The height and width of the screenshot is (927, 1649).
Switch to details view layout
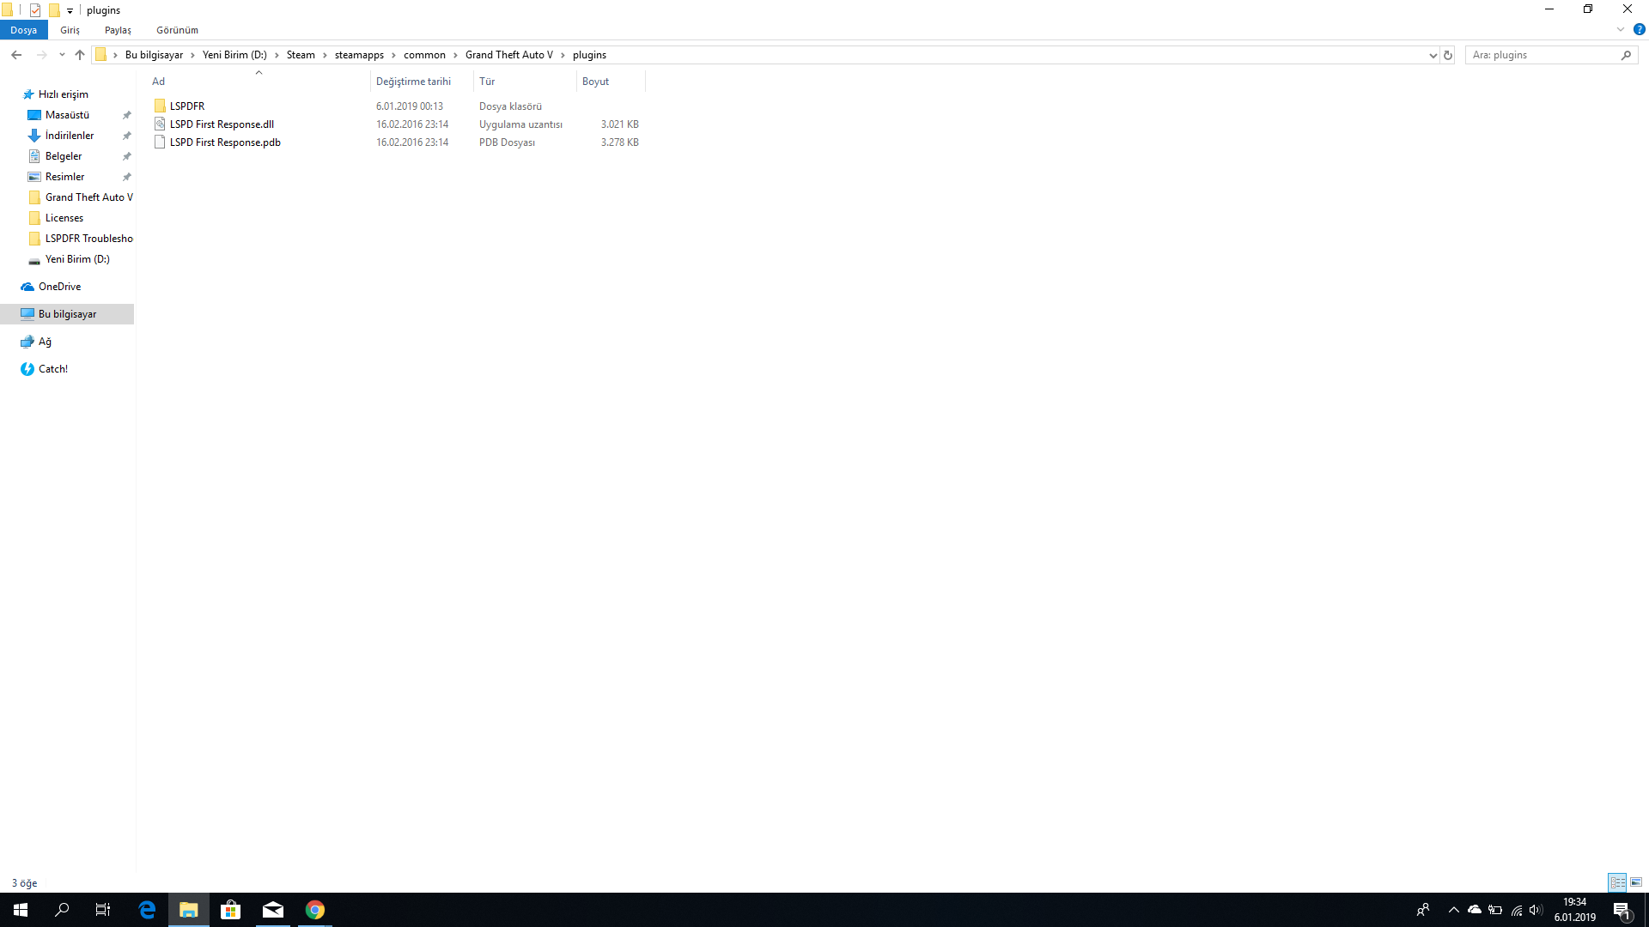coord(1617,882)
